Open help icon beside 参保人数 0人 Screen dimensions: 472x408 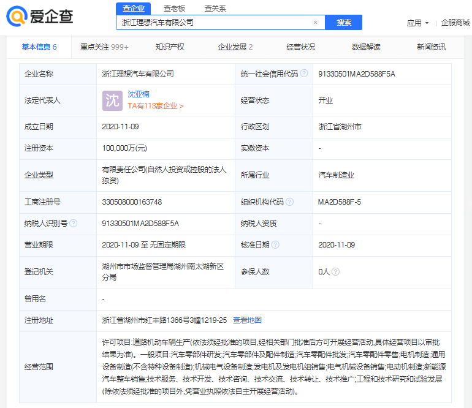(336, 272)
